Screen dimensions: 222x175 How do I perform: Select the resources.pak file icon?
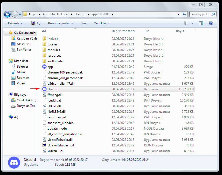point(44,117)
